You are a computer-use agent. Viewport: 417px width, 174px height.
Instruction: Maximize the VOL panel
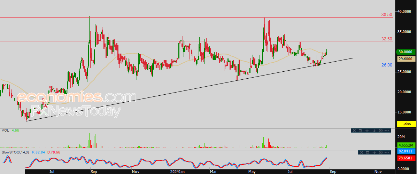361,130
